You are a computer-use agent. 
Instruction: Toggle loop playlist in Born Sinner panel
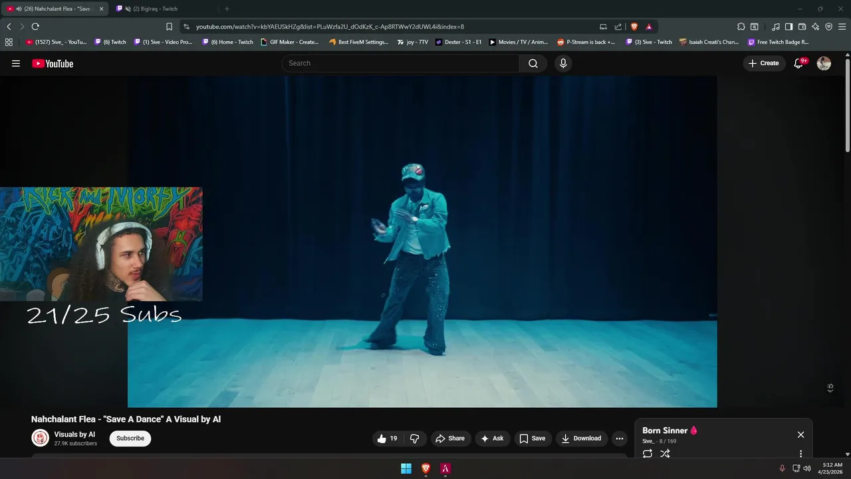(x=648, y=454)
